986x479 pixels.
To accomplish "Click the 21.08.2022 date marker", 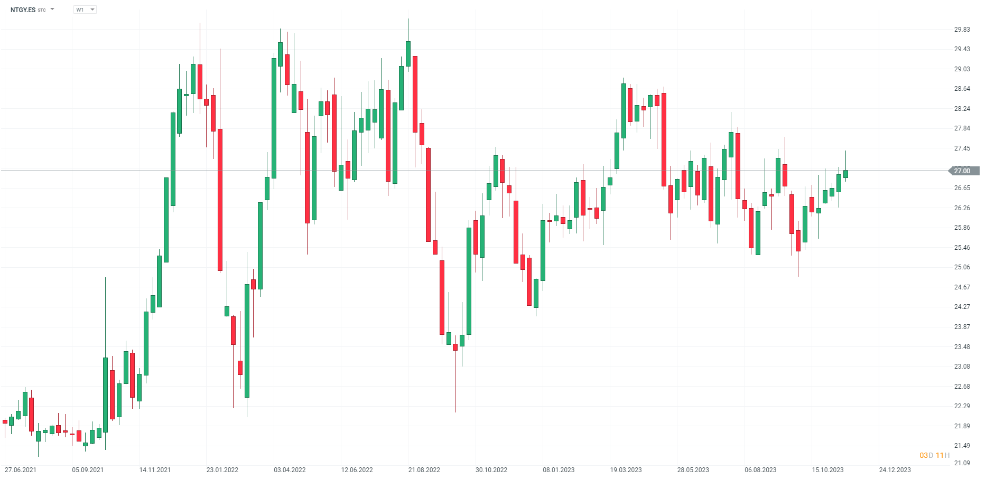I will (x=424, y=470).
